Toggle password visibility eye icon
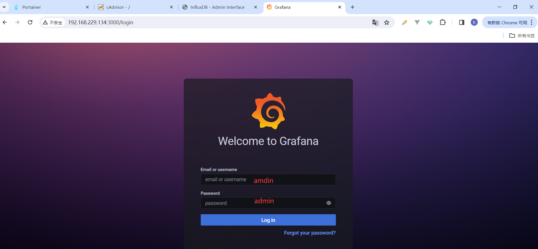 pyautogui.click(x=329, y=203)
